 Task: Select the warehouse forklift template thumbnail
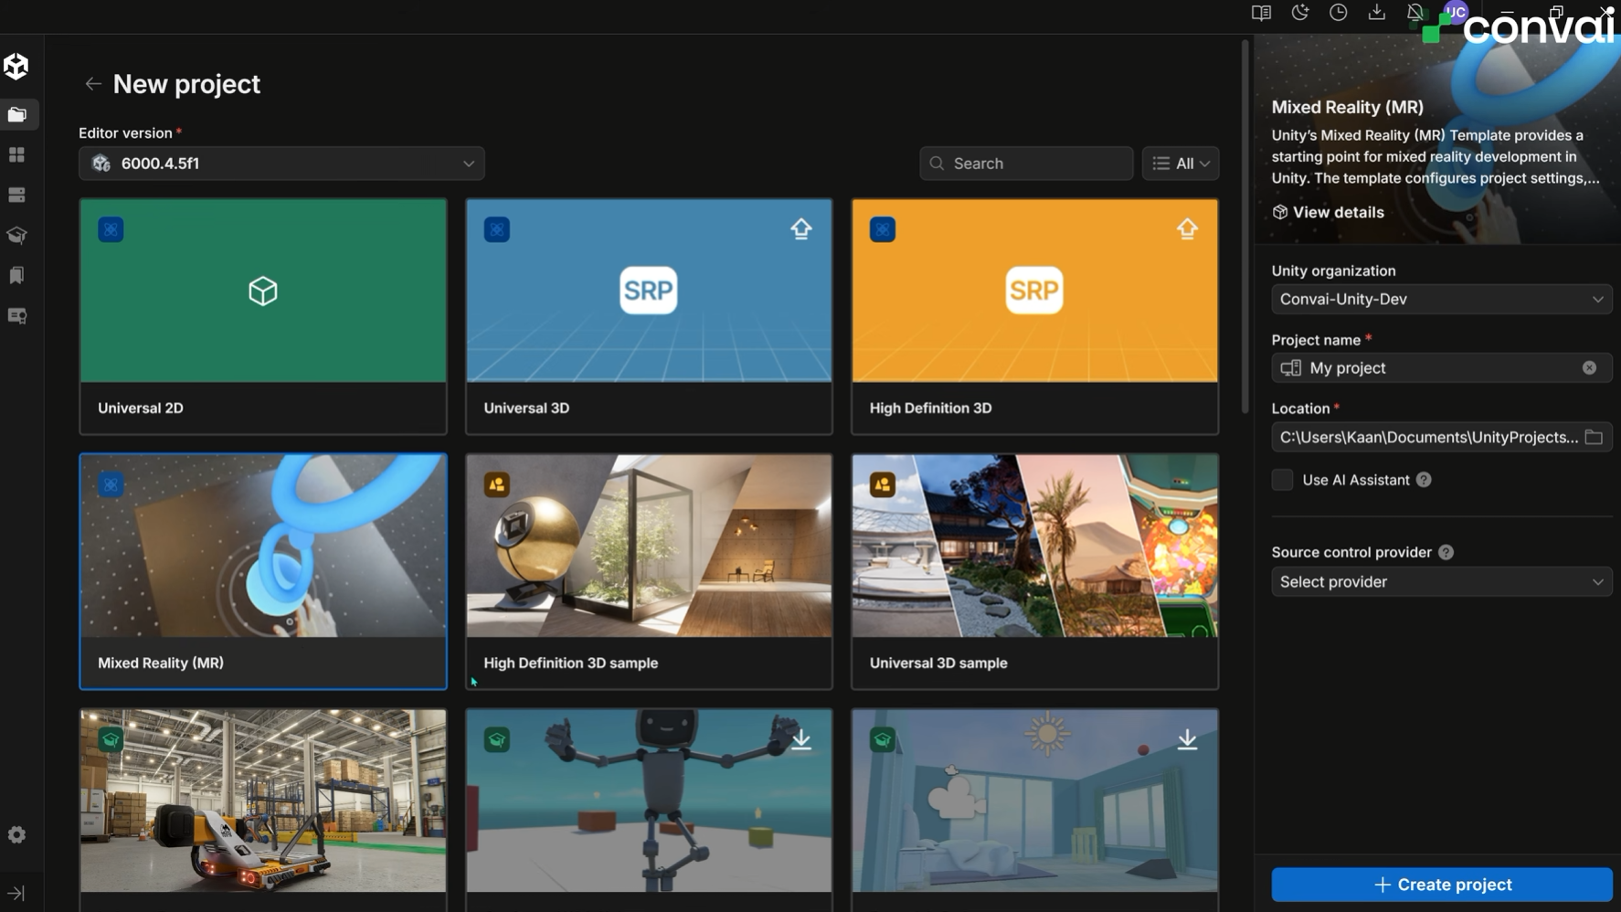click(x=263, y=801)
